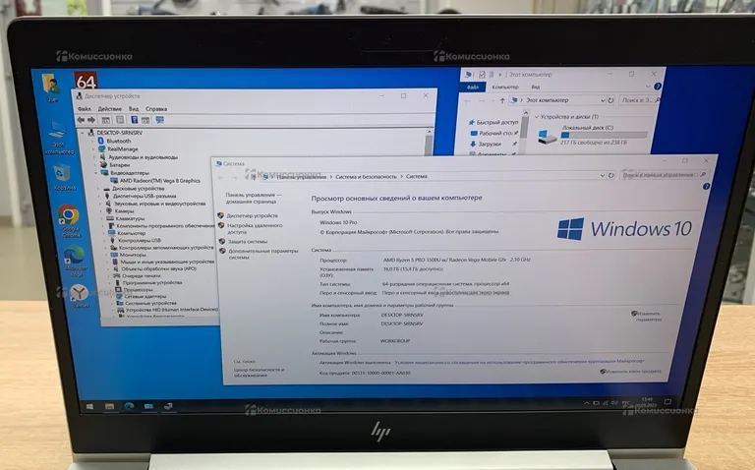Expand Explorer ribbon with chevron
The image size is (755, 470).
648,87
